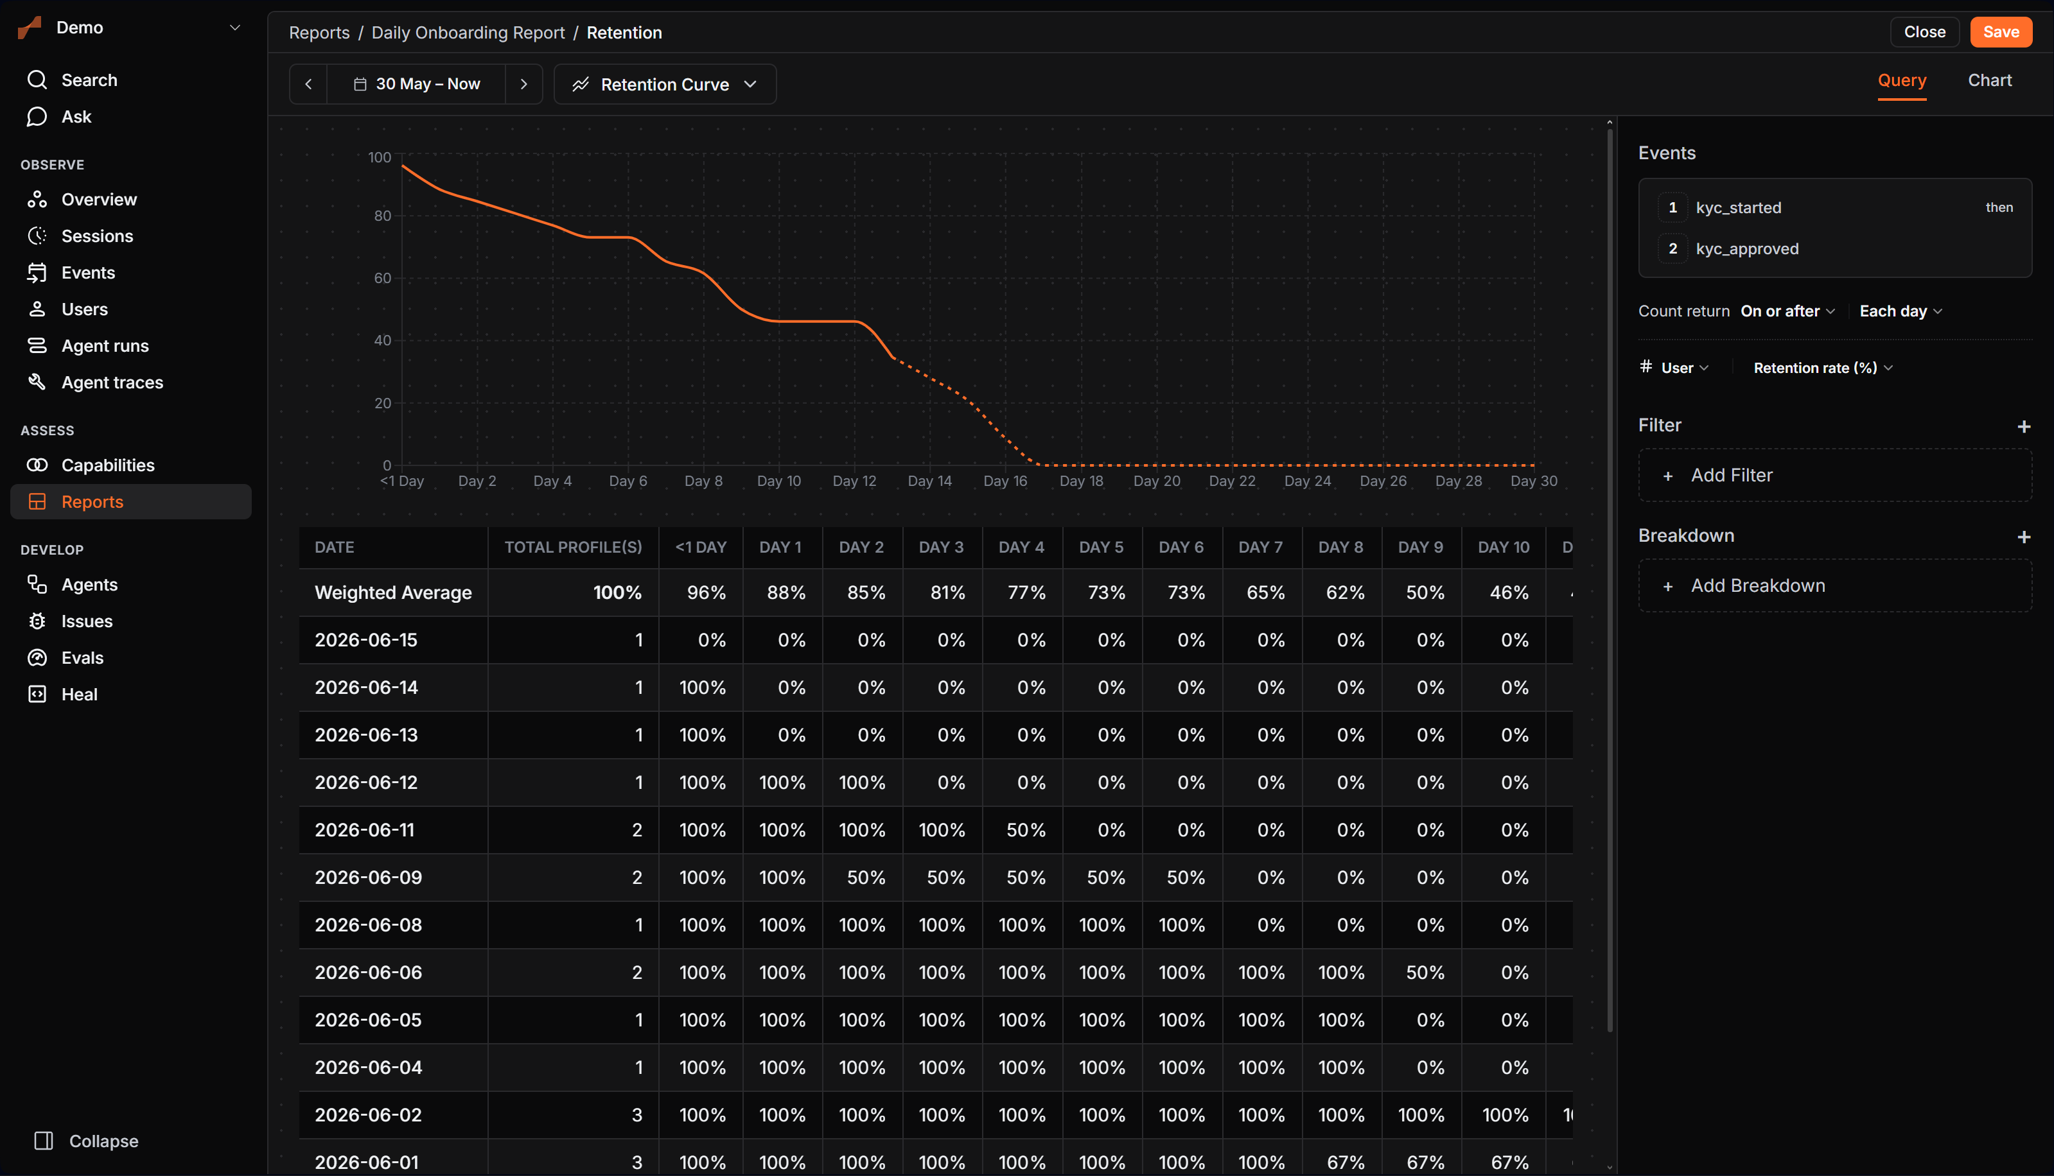Click the plus icon next to Filter
2054x1176 pixels.
pos(2023,426)
